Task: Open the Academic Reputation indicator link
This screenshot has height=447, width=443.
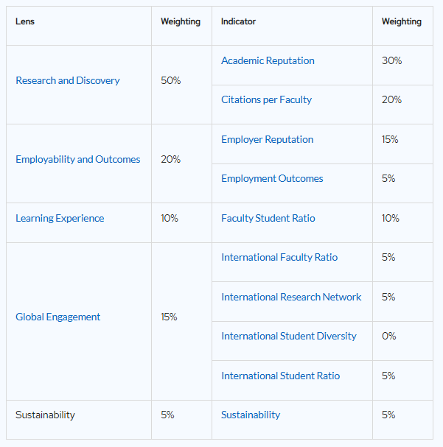Action: pyautogui.click(x=268, y=60)
